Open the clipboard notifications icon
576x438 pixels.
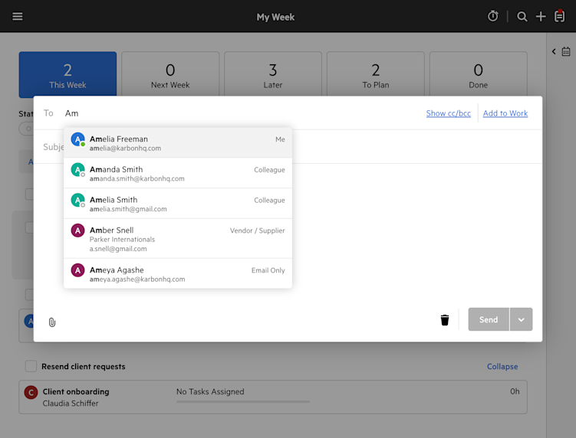point(559,16)
